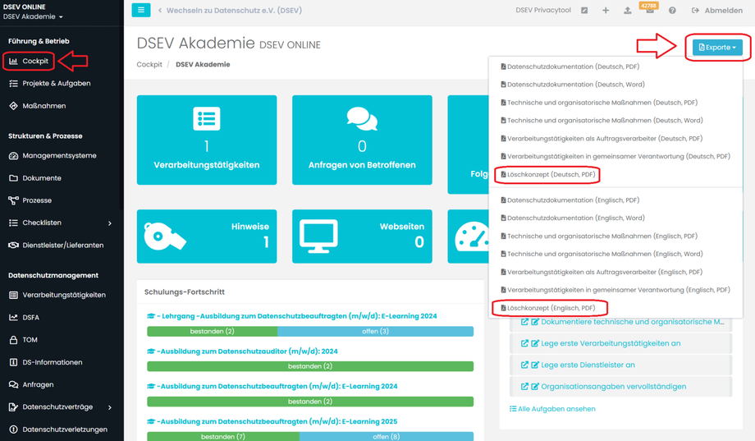Open the mail icon with 42788 badge

[650, 10]
